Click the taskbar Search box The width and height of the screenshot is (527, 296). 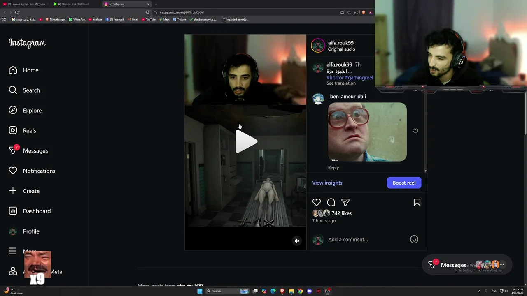(228, 291)
